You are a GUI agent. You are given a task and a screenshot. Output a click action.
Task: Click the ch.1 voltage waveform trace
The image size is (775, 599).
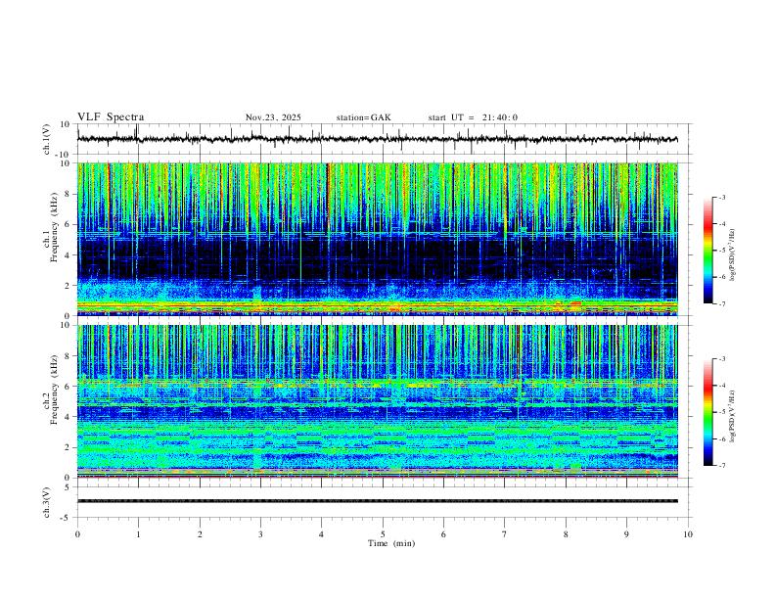point(378,139)
